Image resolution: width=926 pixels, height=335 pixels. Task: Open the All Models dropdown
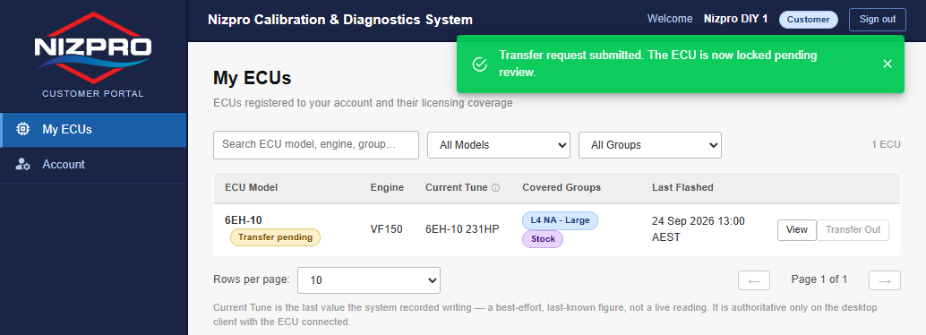(499, 145)
